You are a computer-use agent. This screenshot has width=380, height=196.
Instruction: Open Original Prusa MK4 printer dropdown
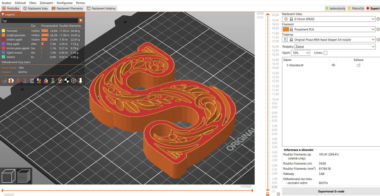click(x=329, y=40)
